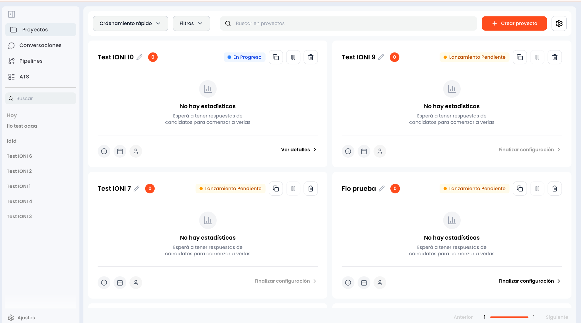Image resolution: width=581 pixels, height=323 pixels.
Task: Open user icon on Test IONI 10
Action: pos(136,151)
